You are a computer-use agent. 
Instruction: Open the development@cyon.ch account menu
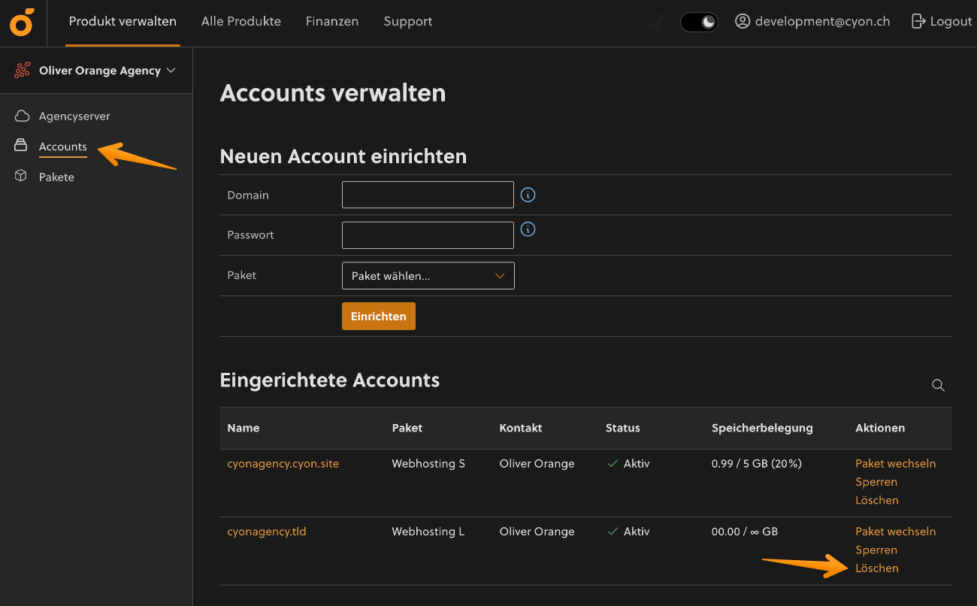click(822, 21)
